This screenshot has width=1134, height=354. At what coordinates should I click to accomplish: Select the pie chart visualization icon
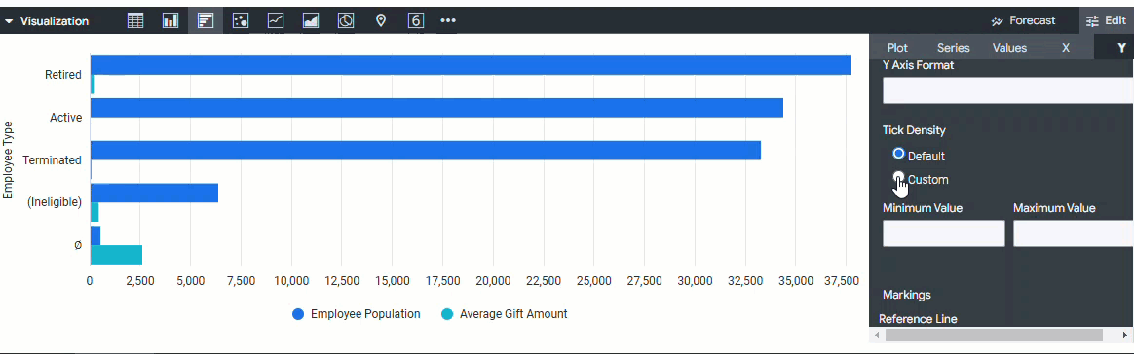pyautogui.click(x=346, y=21)
